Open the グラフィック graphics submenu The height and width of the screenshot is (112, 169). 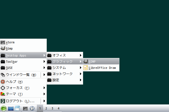pos(65,62)
